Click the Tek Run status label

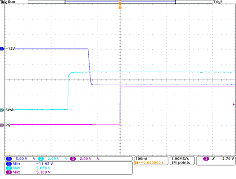tap(8, 2)
